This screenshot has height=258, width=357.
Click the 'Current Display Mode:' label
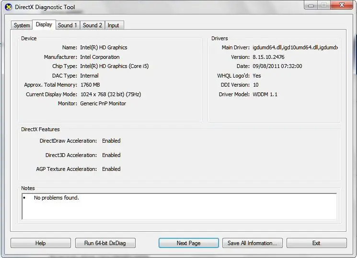pos(51,94)
